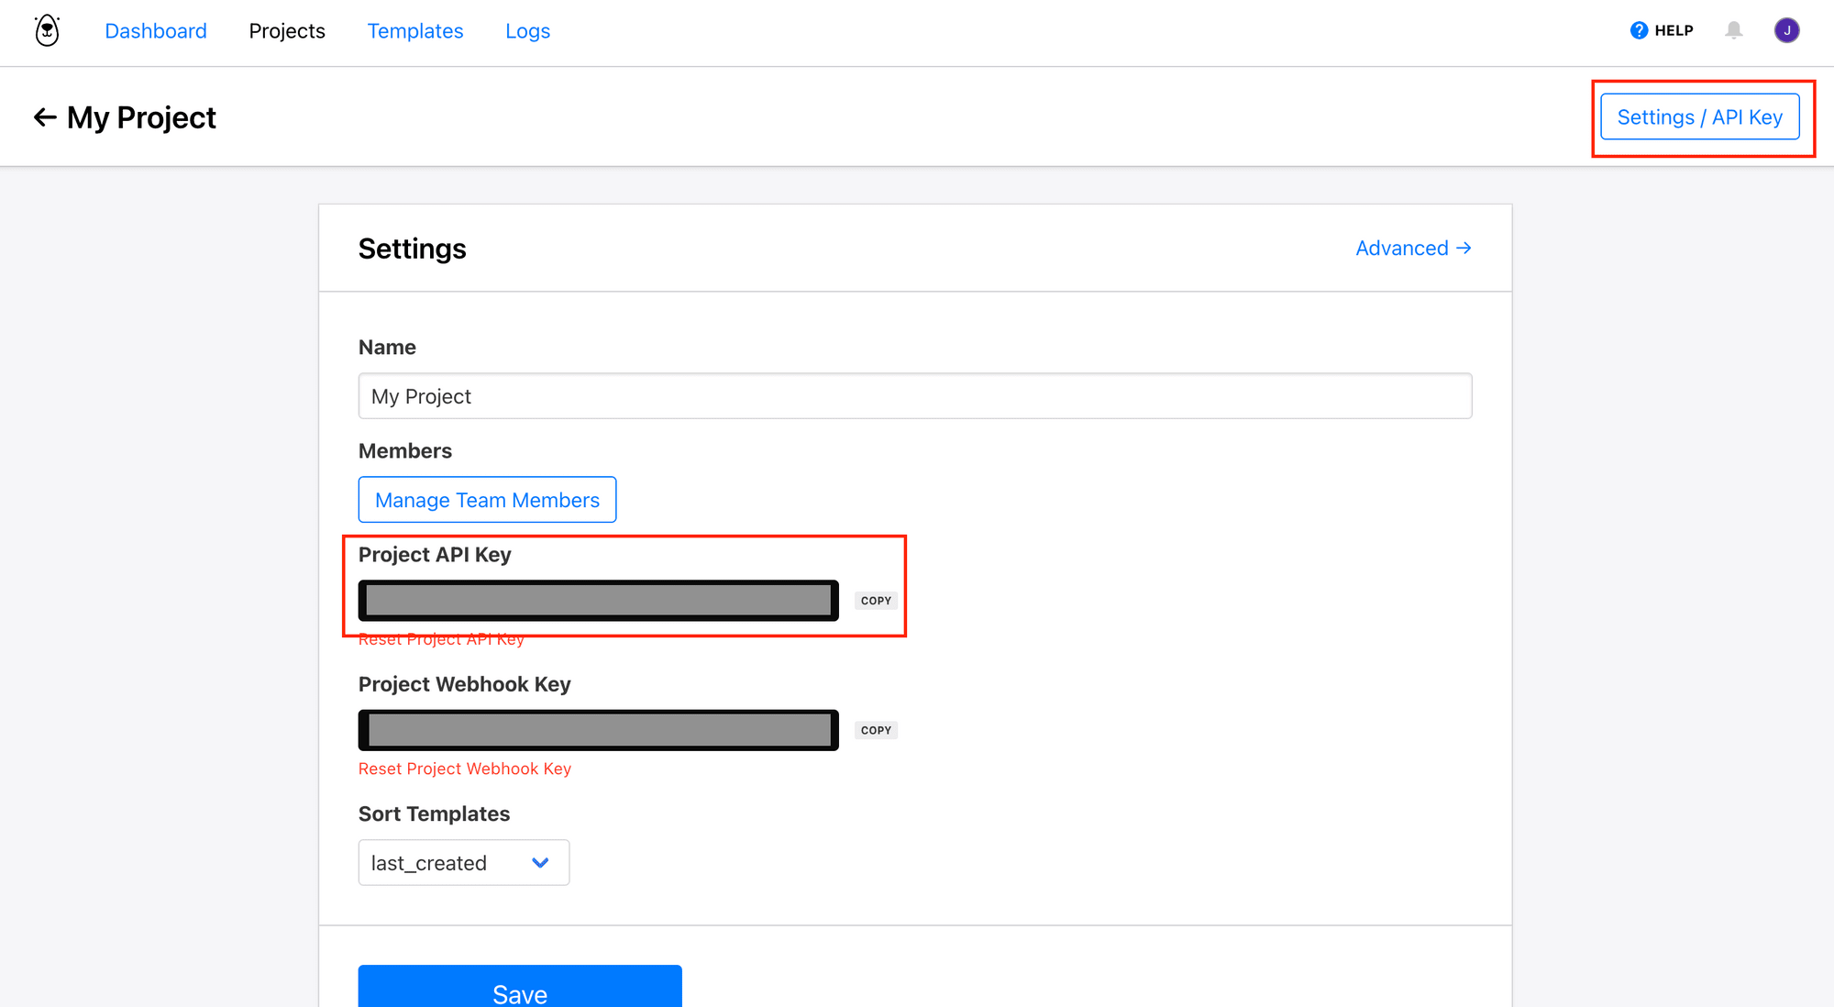Click the Help question mark icon
Screen dimensions: 1834x1007
click(x=1639, y=30)
